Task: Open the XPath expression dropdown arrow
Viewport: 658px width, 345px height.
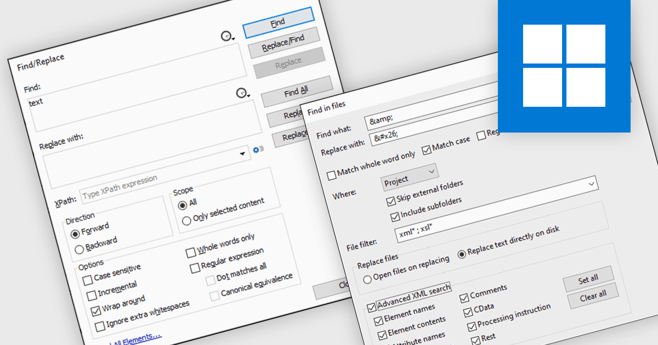Action: pyautogui.click(x=242, y=155)
